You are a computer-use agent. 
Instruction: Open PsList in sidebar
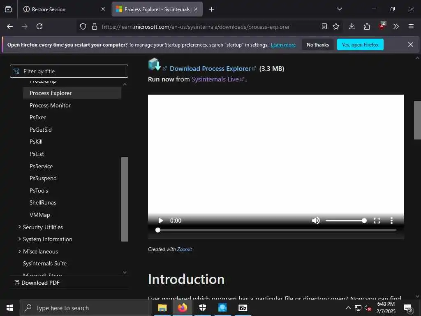click(x=37, y=154)
